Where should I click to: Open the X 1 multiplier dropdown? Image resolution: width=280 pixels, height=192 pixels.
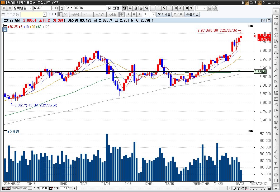point(154,14)
